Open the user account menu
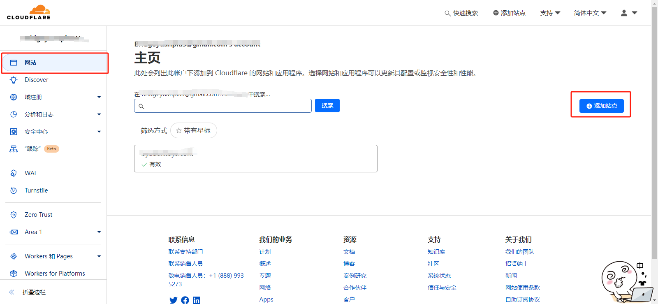Image resolution: width=658 pixels, height=304 pixels. 629,13
